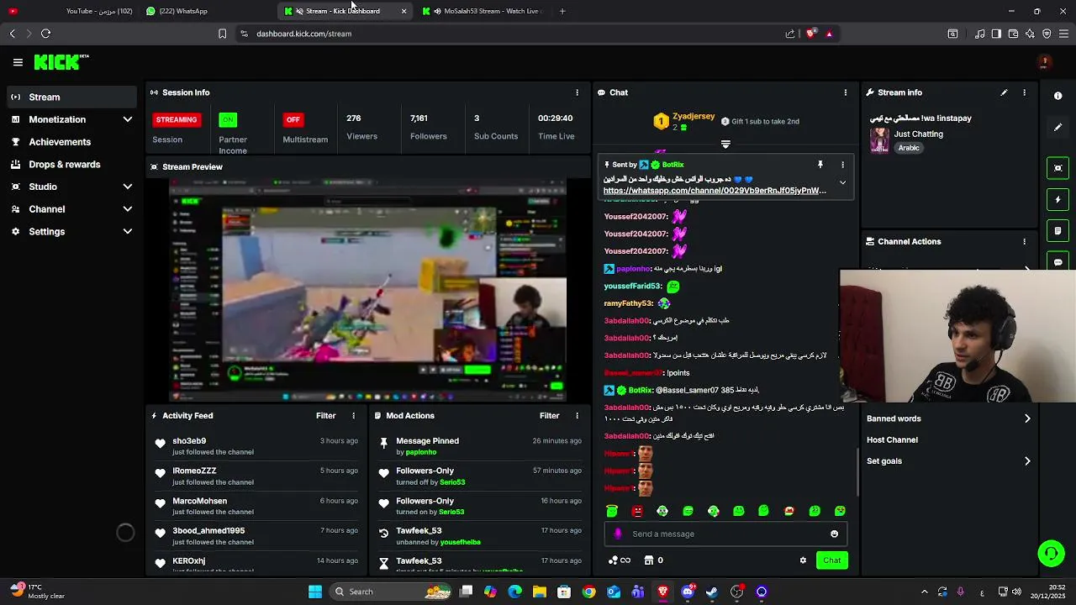Viewport: 1076px width, 605px height.
Task: Switch to MoSalah53 Stream browser tab
Action: (483, 11)
